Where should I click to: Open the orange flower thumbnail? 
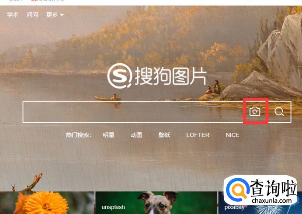click(47, 203)
